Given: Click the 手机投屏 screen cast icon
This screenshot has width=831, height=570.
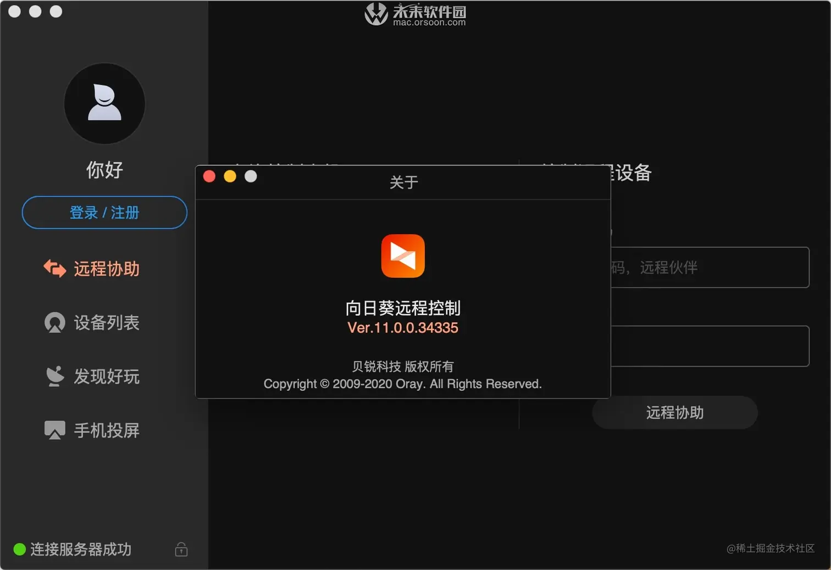Looking at the screenshot, I should point(54,430).
